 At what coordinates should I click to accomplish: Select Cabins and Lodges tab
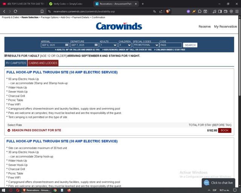tap(43, 63)
